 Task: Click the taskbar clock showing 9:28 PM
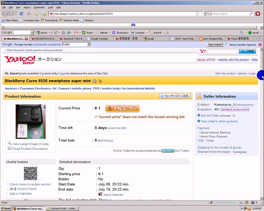257,208
